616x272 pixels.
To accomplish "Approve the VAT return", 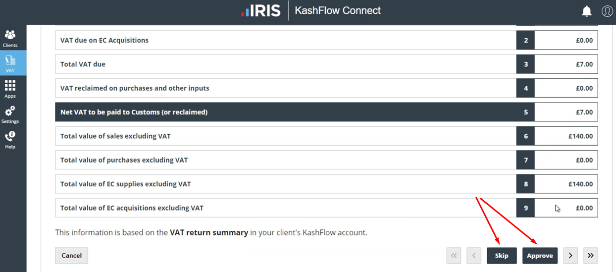I will coord(540,256).
